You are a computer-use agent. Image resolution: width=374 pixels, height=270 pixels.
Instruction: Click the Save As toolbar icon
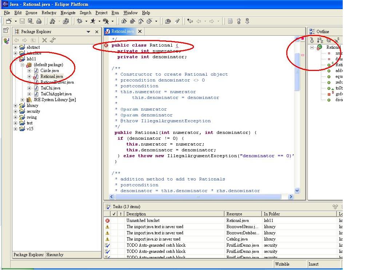pyautogui.click(x=31, y=21)
